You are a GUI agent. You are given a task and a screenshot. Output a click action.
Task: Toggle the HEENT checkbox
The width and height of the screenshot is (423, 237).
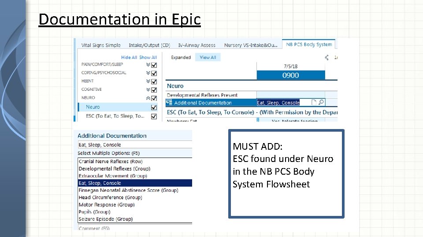(154, 82)
